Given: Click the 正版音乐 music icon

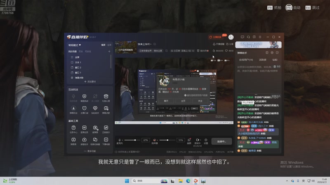Looking at the screenshot, I should [106, 127].
